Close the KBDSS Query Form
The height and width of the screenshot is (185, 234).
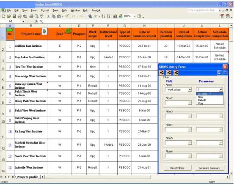click(225, 67)
